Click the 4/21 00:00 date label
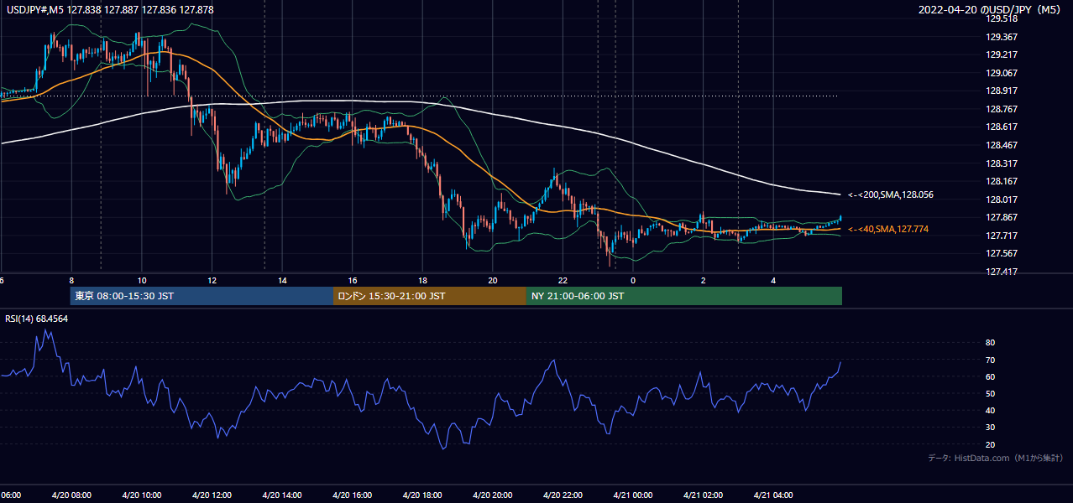1073x503 pixels. [x=633, y=495]
